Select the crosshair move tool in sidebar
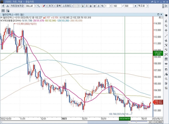 tap(166, 30)
